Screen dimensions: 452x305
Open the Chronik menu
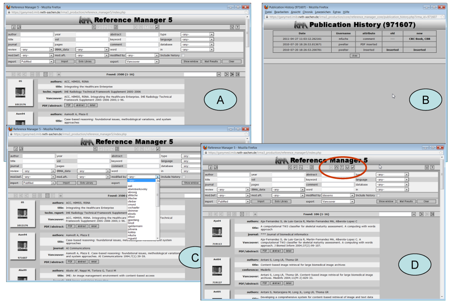[x=308, y=12]
